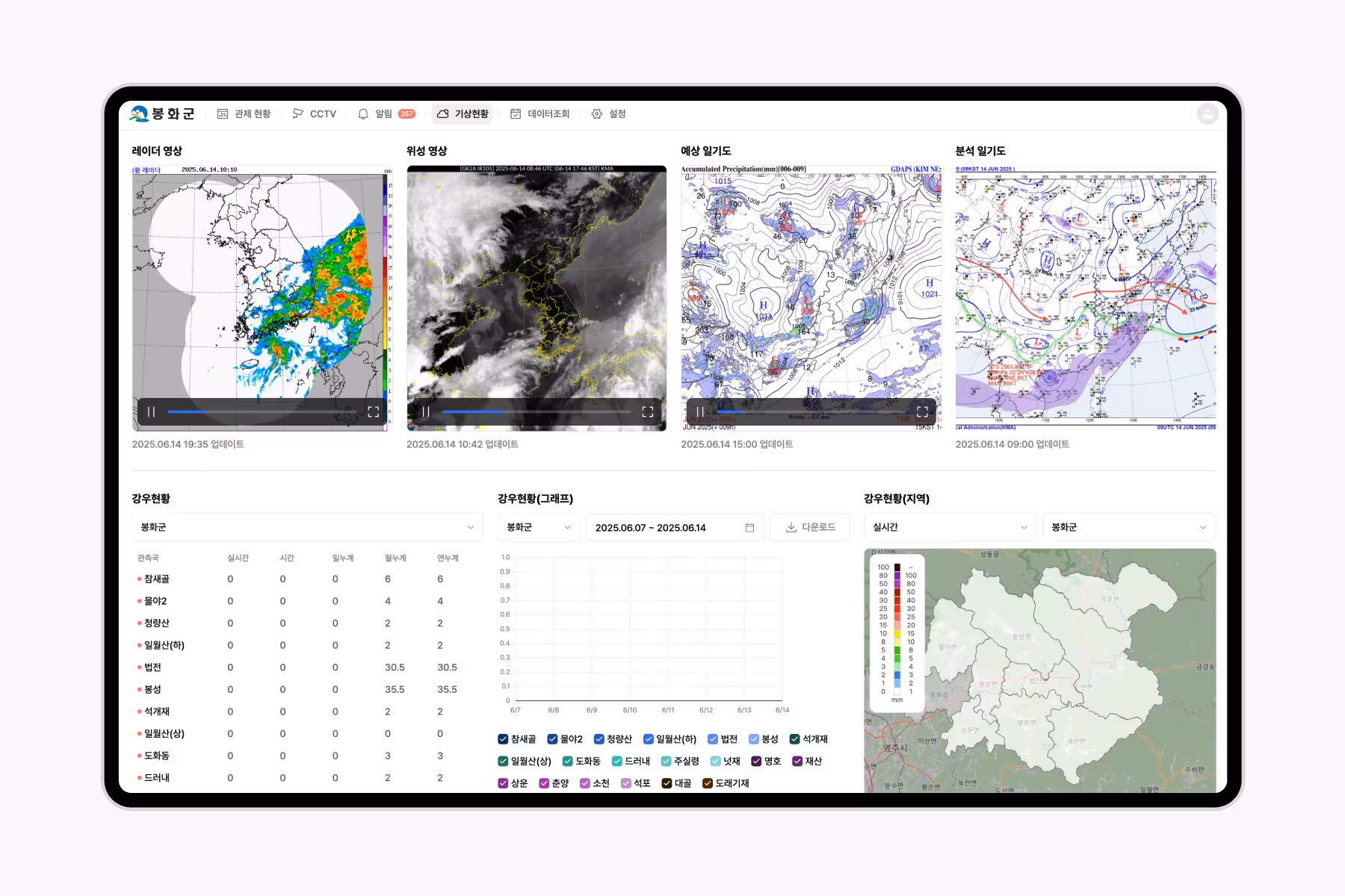Open the 봉화군 dropdown under 강우현황
Viewport: 1345px width, 896px height.
307,527
